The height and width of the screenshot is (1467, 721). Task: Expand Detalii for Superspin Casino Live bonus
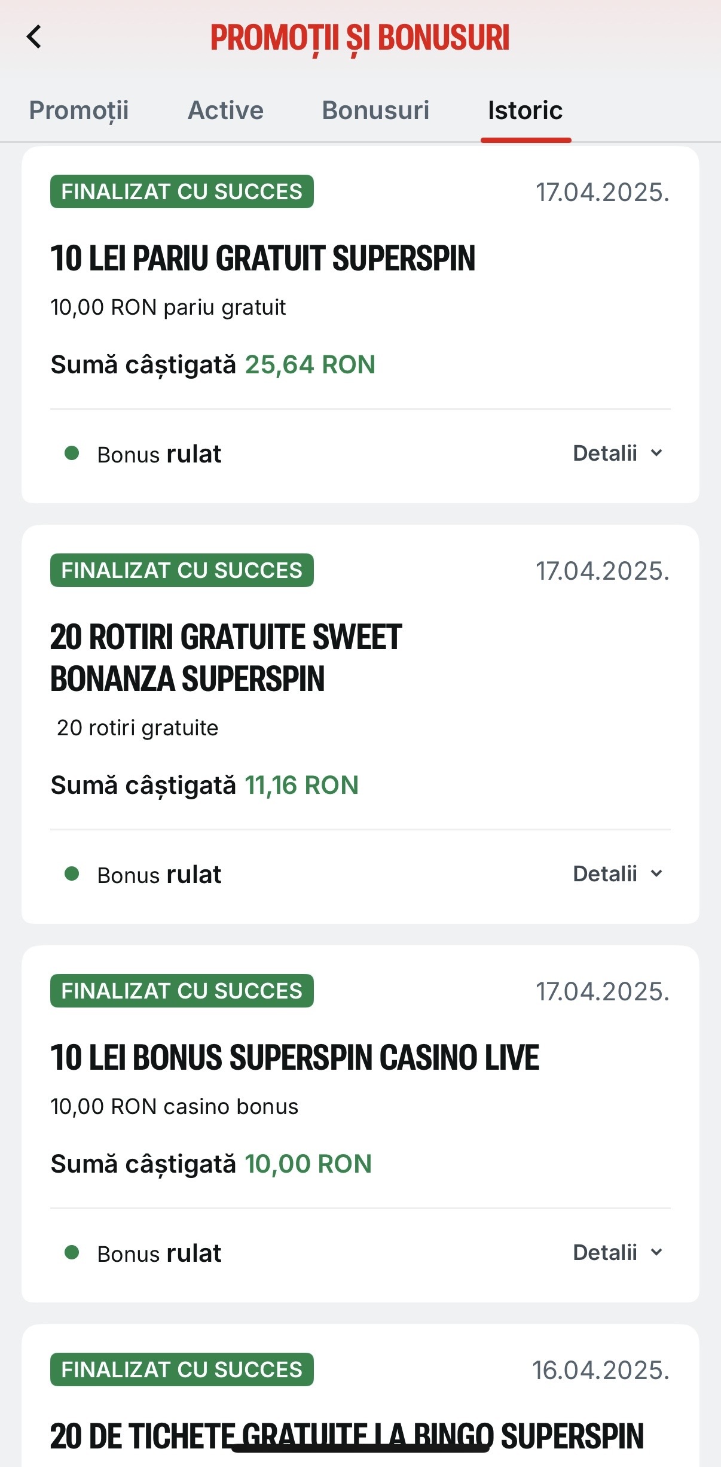(x=618, y=1253)
